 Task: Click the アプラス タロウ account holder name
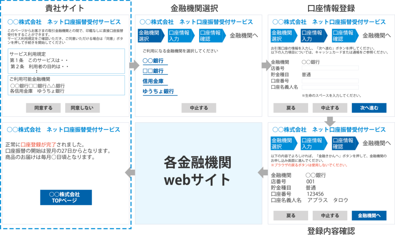[x=327, y=200]
